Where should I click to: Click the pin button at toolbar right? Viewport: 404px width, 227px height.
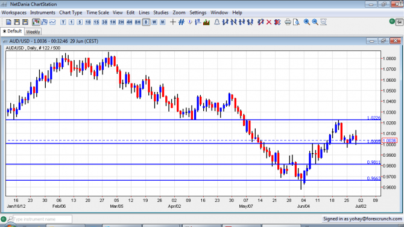[x=399, y=22]
